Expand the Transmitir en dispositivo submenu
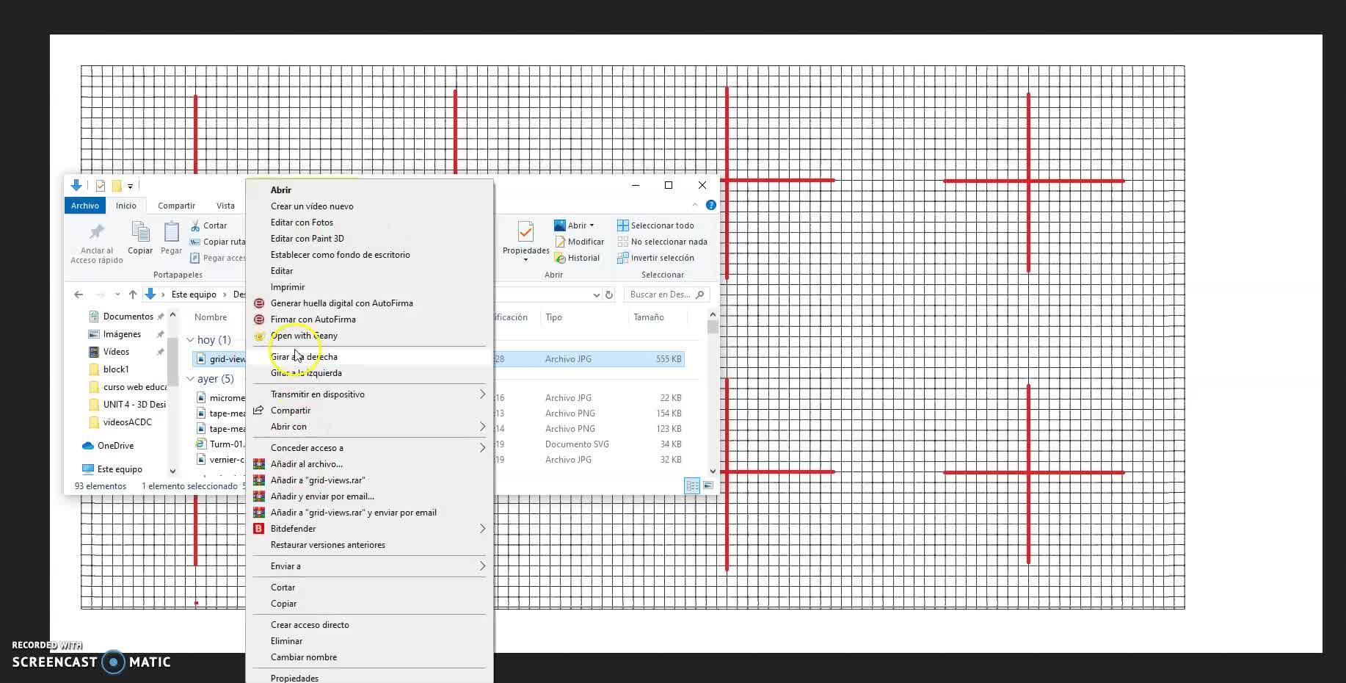The image size is (1346, 683). pos(482,394)
